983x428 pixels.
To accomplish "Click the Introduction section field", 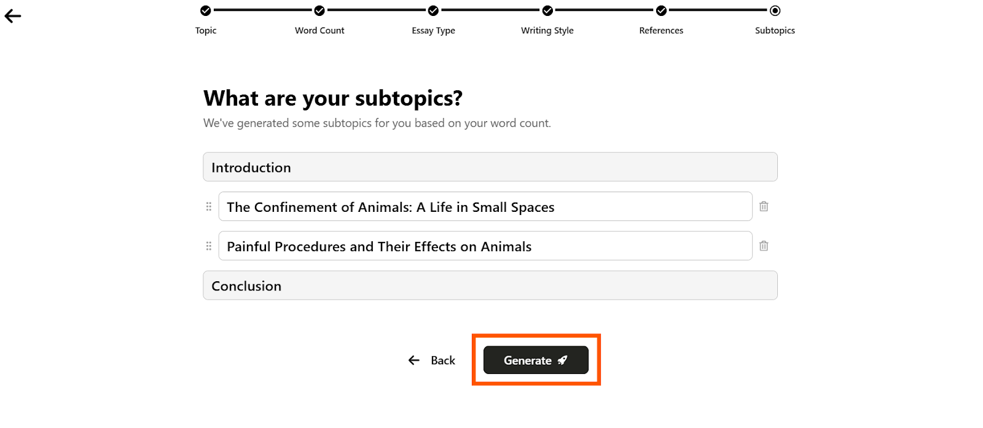I will pos(490,167).
